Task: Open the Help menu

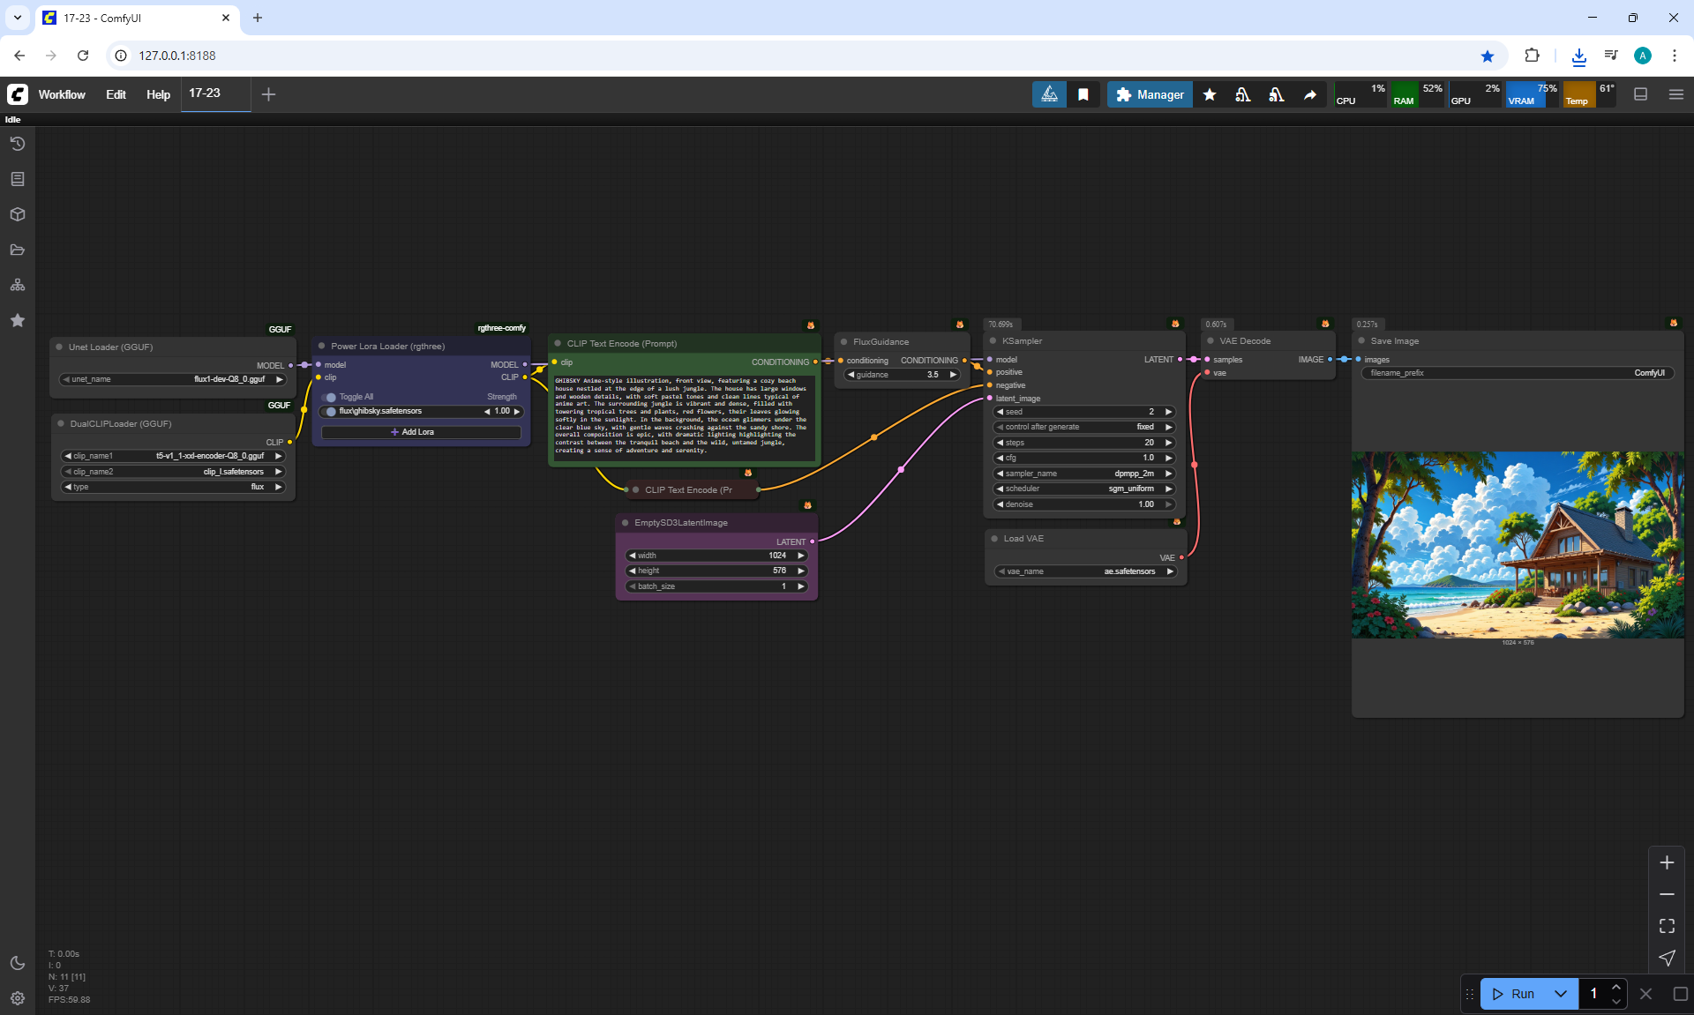Action: 158,94
